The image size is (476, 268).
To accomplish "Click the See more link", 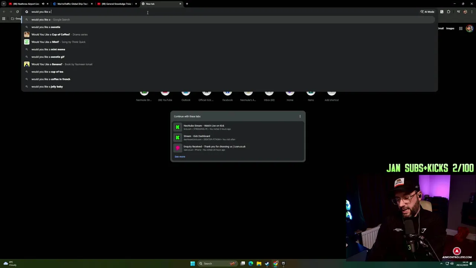I will pos(180,157).
